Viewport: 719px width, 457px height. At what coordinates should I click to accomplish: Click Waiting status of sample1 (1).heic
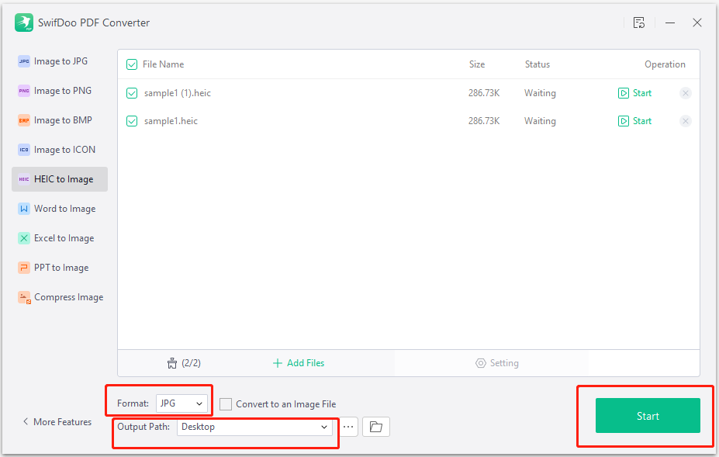(x=540, y=93)
